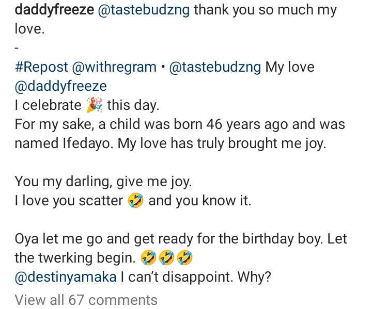Tap the laughing emoji after 'scatter'
The width and height of the screenshot is (372, 309).
point(135,201)
